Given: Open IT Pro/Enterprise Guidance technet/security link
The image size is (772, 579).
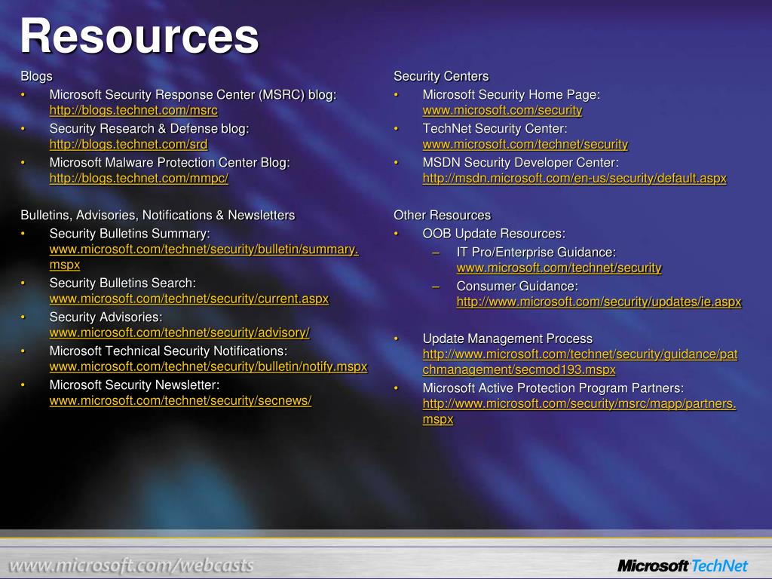Looking at the screenshot, I should pyautogui.click(x=559, y=268).
